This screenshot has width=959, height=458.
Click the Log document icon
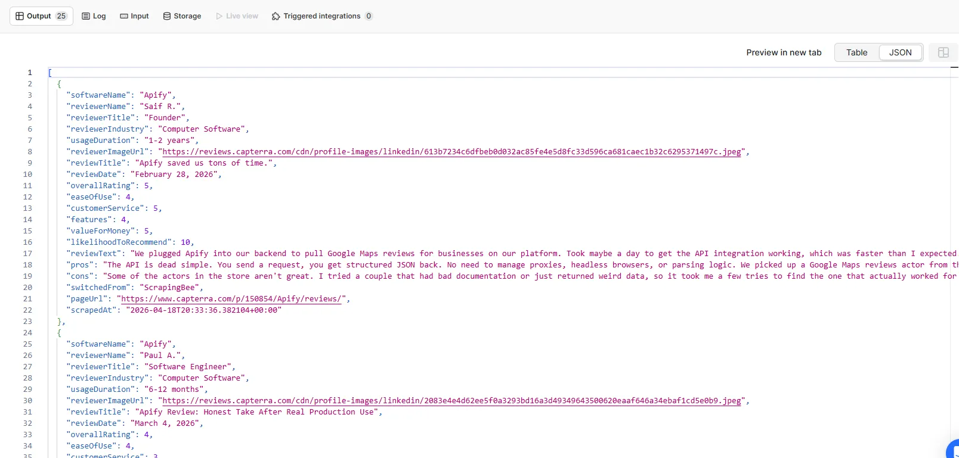pos(86,16)
